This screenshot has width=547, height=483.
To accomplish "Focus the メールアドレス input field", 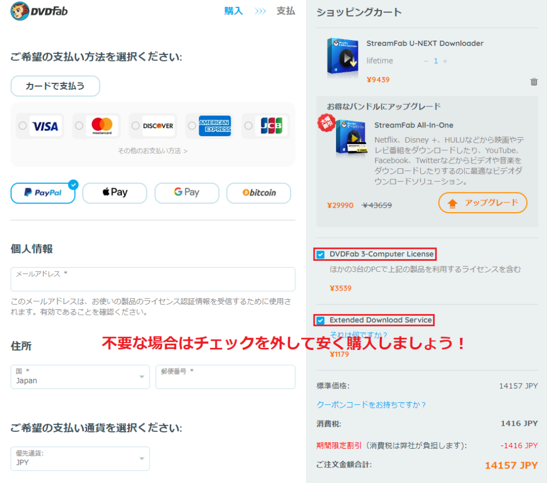I will [x=153, y=279].
